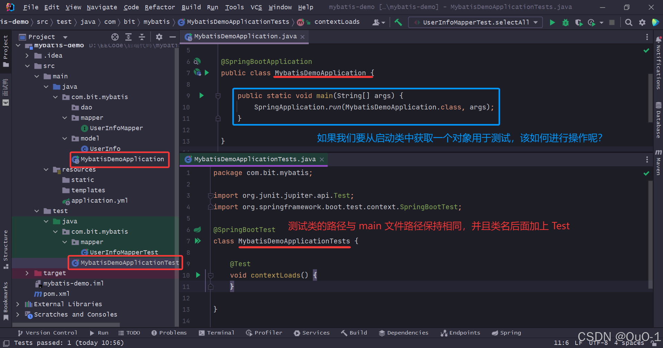Click the Spring tool window button
Viewport: 663px width, 348px height.
click(506, 333)
